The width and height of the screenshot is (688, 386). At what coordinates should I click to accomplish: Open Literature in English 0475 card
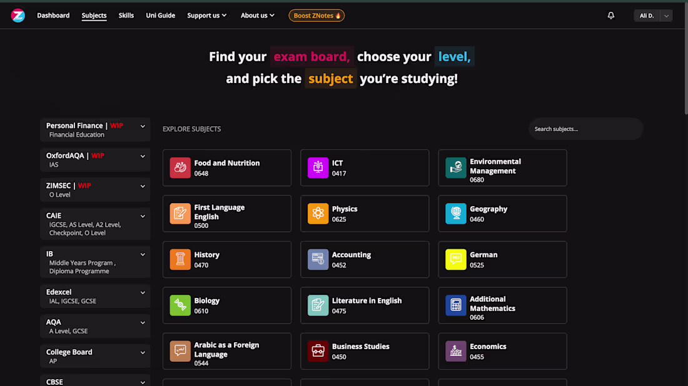(365, 305)
